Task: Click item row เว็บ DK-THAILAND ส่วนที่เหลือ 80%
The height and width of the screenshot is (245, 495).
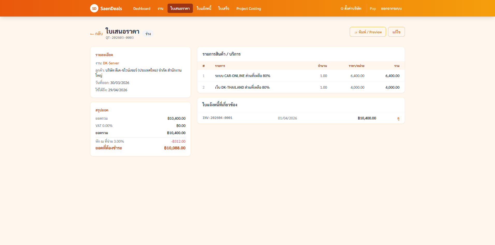Action: [x=301, y=87]
